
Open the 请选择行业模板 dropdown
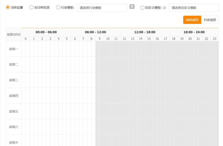click(x=102, y=8)
